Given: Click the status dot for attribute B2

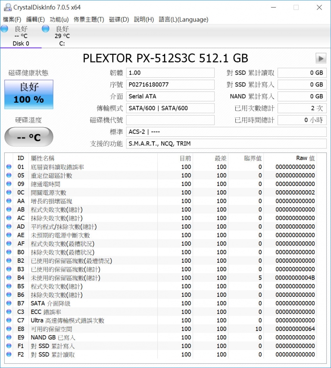Looking at the screenshot, I should coord(9,260).
